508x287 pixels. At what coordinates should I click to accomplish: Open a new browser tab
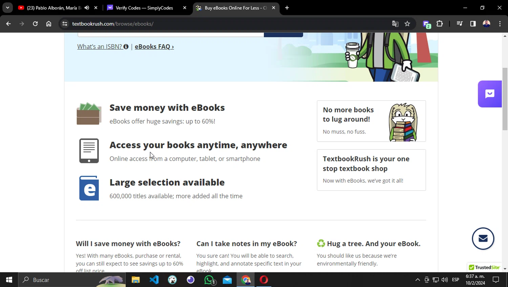287,8
